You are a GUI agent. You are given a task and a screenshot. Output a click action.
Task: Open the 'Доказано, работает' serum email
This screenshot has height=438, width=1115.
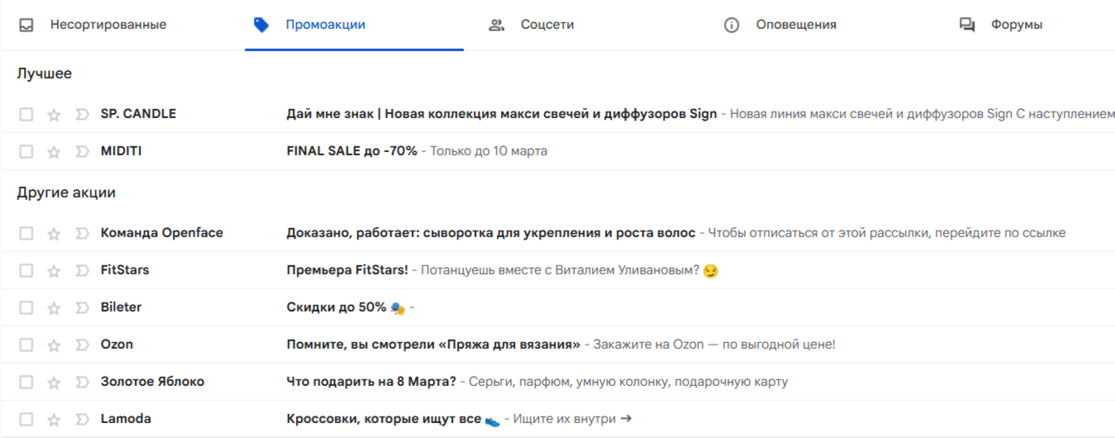pyautogui.click(x=491, y=233)
